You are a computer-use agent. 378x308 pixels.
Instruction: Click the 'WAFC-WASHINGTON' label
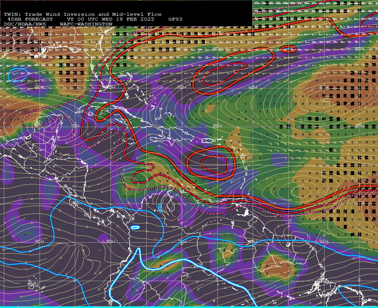click(86, 24)
